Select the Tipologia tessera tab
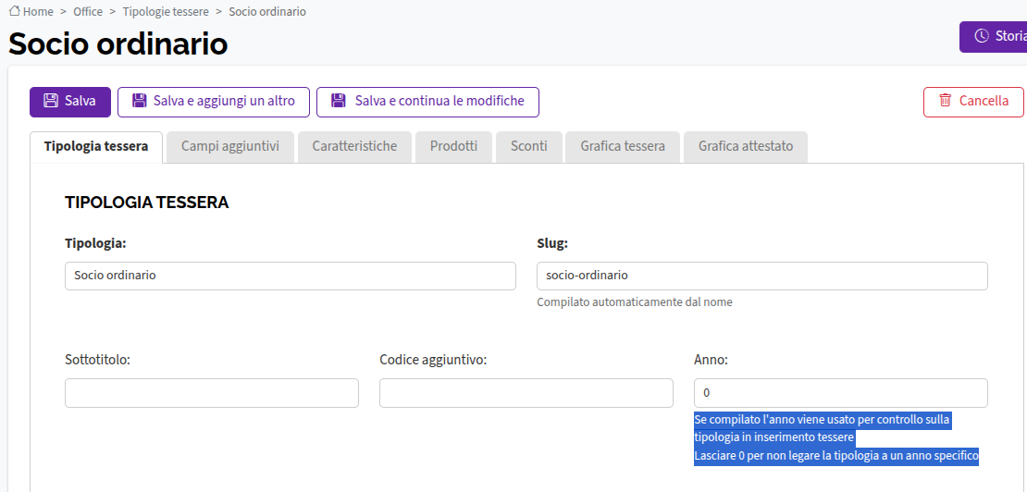Screen dimensions: 1027x492 tap(96, 146)
